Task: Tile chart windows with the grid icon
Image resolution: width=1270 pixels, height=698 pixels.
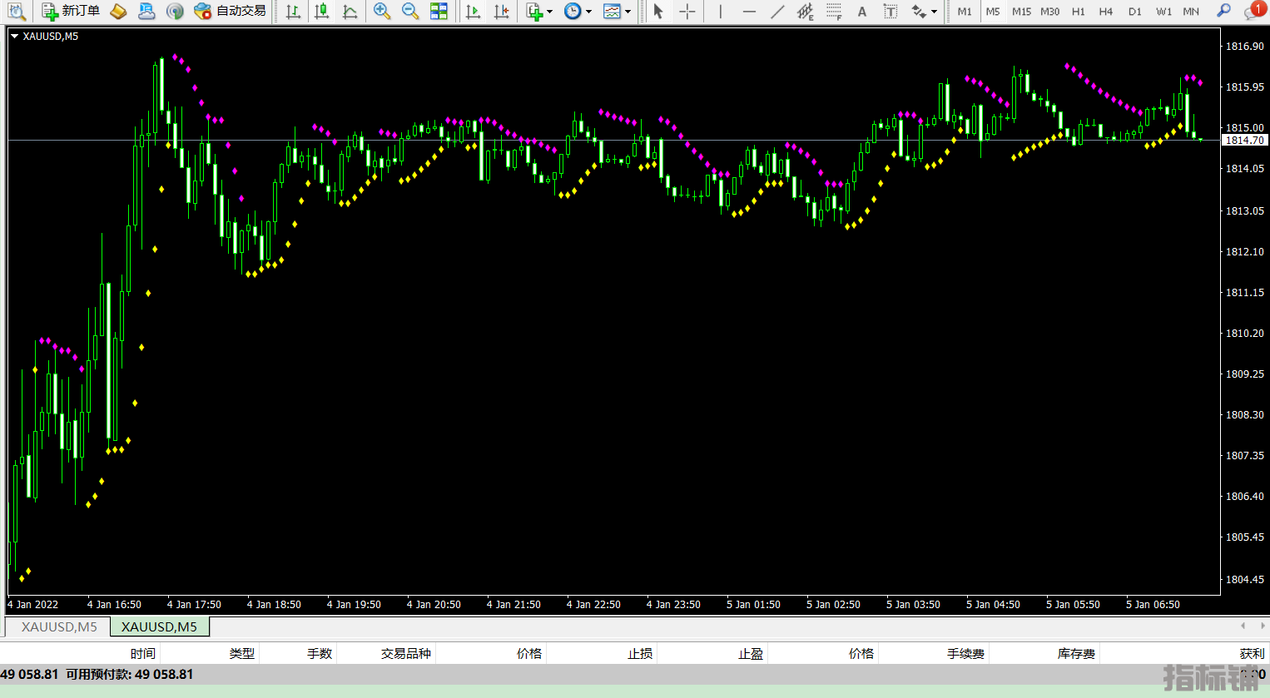Action: [439, 12]
